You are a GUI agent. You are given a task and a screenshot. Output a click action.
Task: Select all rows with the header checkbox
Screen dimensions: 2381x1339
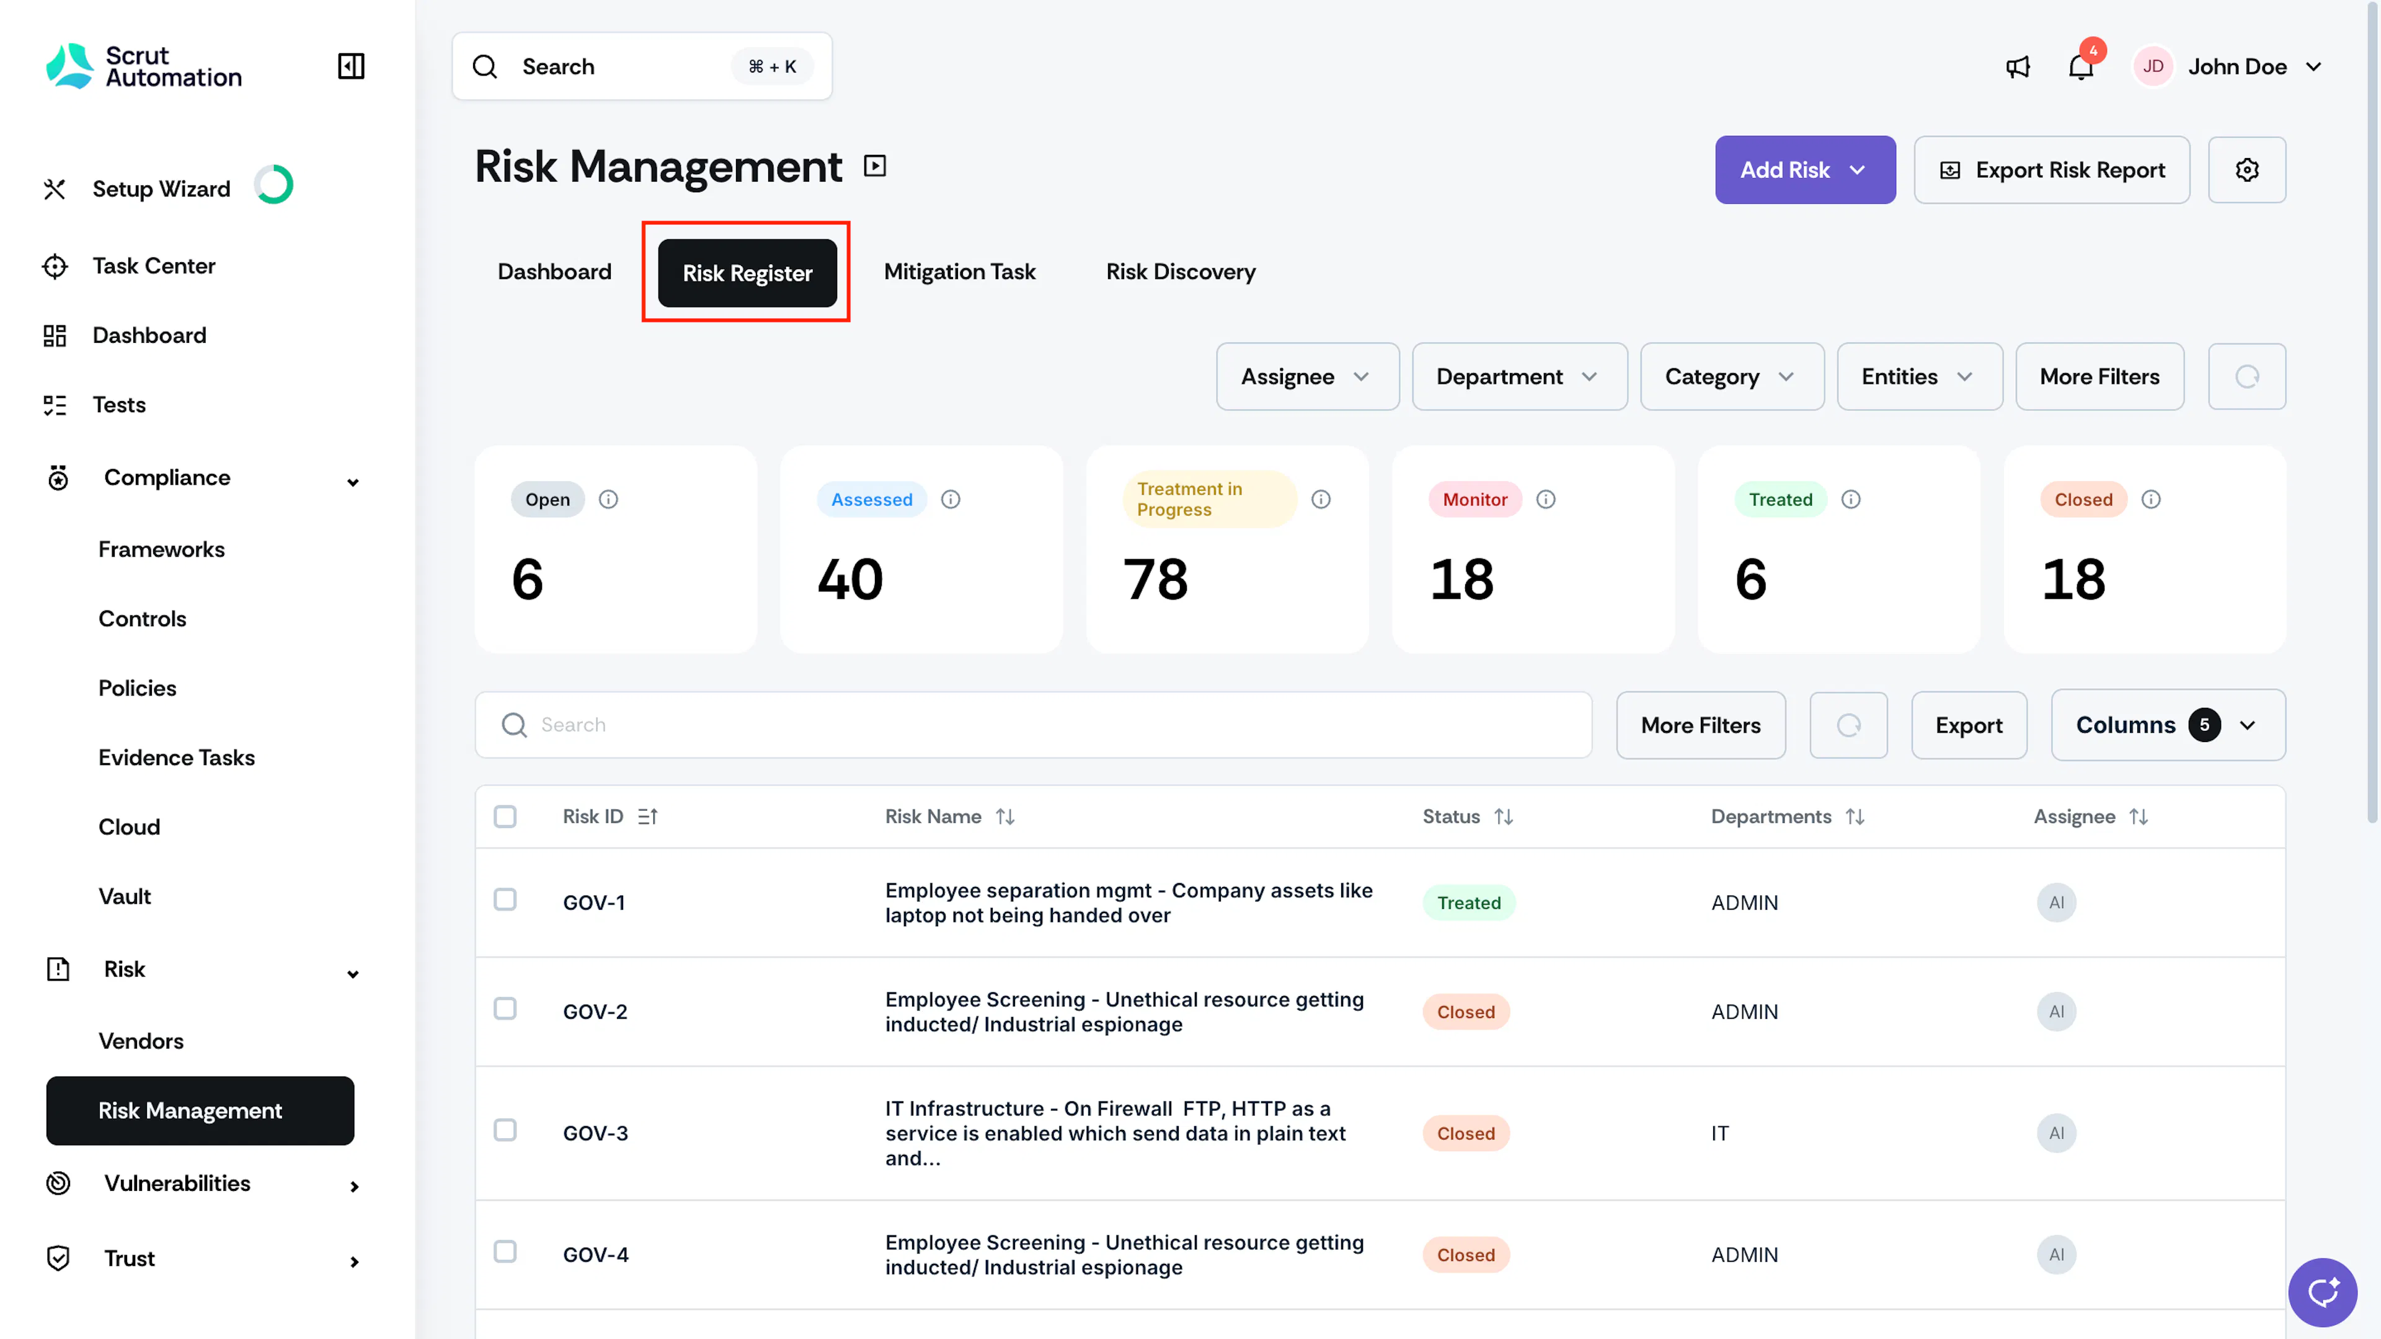(505, 816)
